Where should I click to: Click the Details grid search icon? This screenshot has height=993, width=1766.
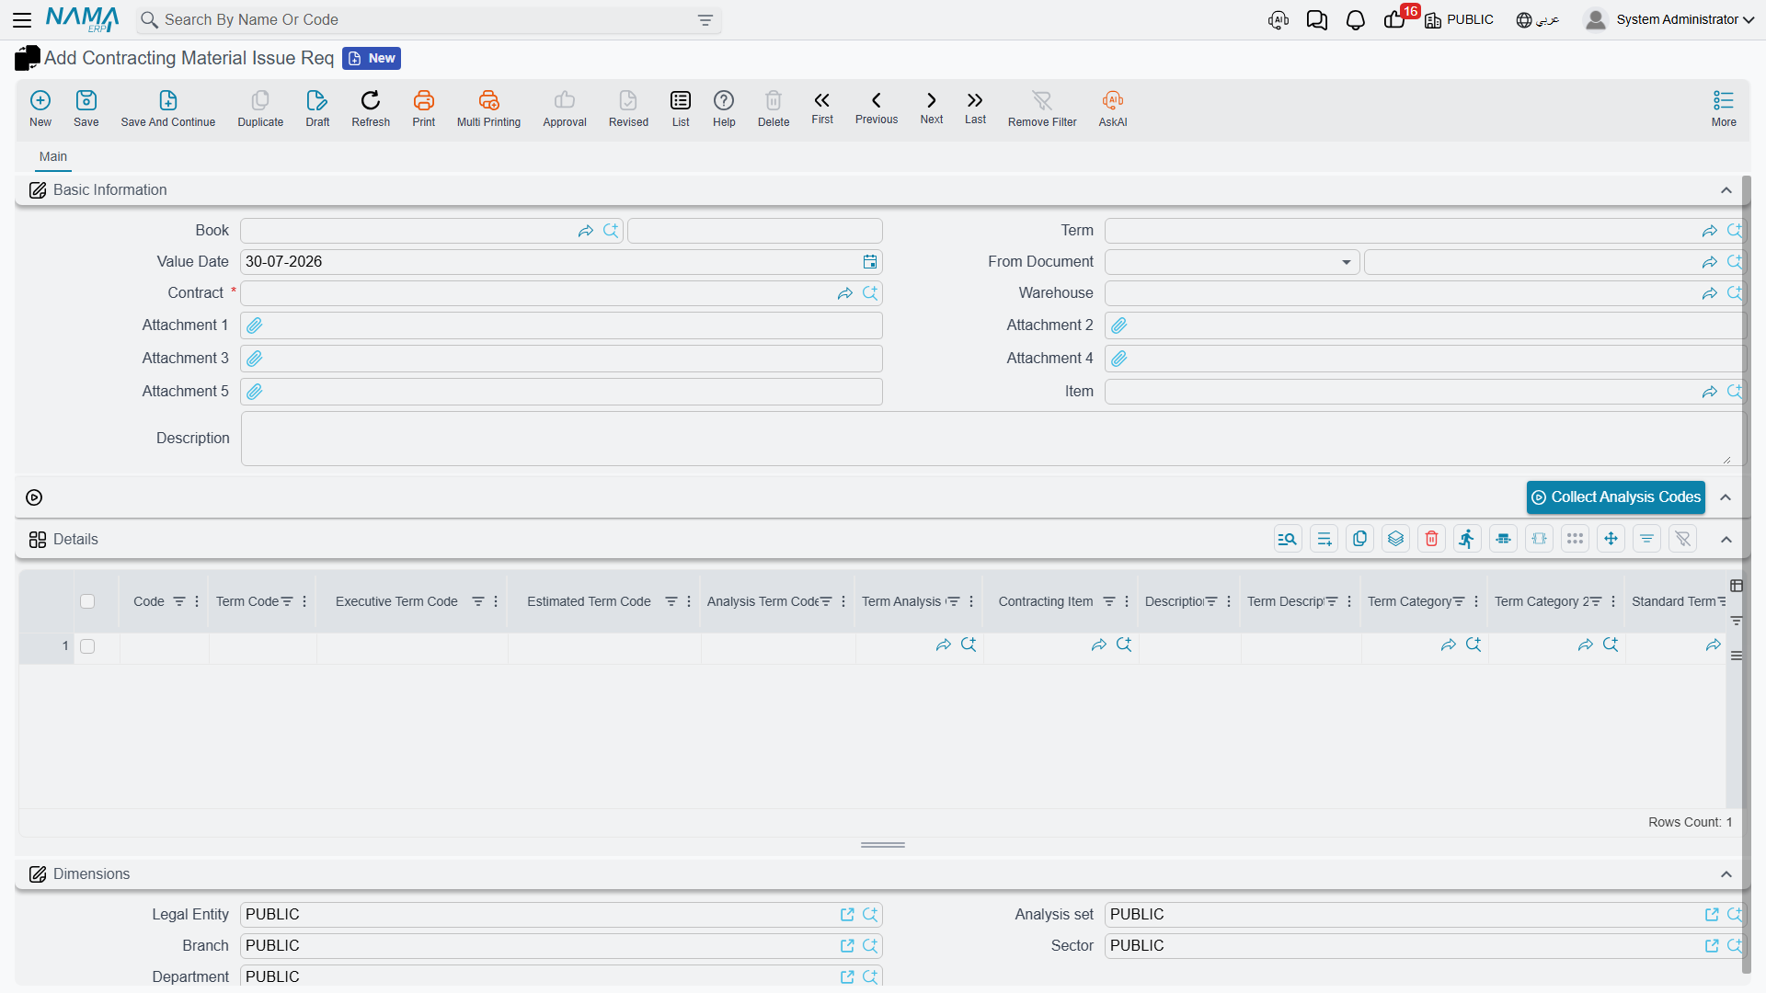tap(1288, 539)
